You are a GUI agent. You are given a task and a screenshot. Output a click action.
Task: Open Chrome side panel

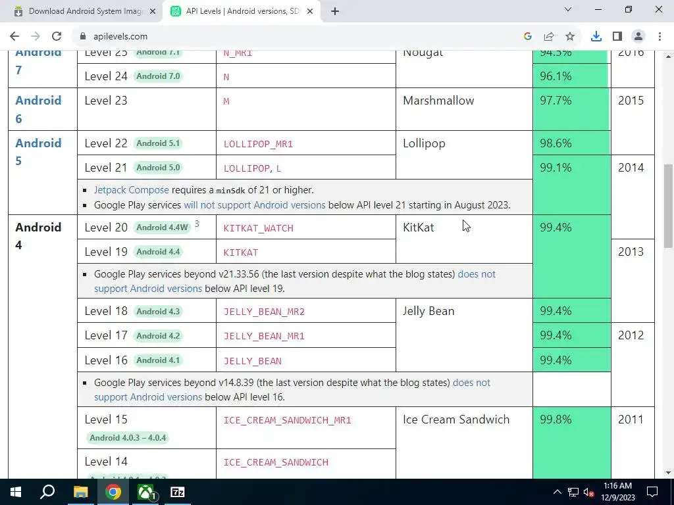pyautogui.click(x=617, y=37)
